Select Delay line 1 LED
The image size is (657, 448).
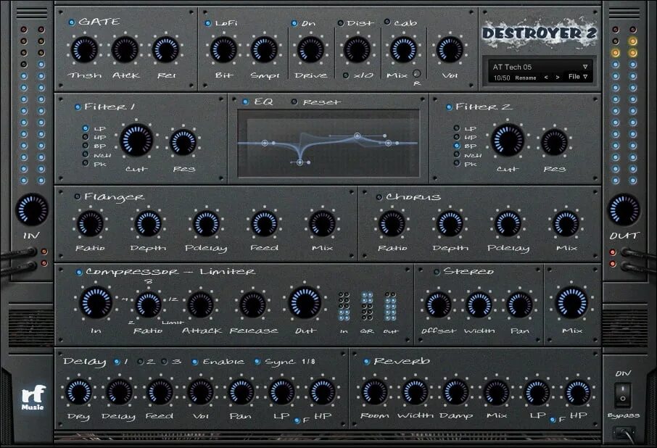117,362
